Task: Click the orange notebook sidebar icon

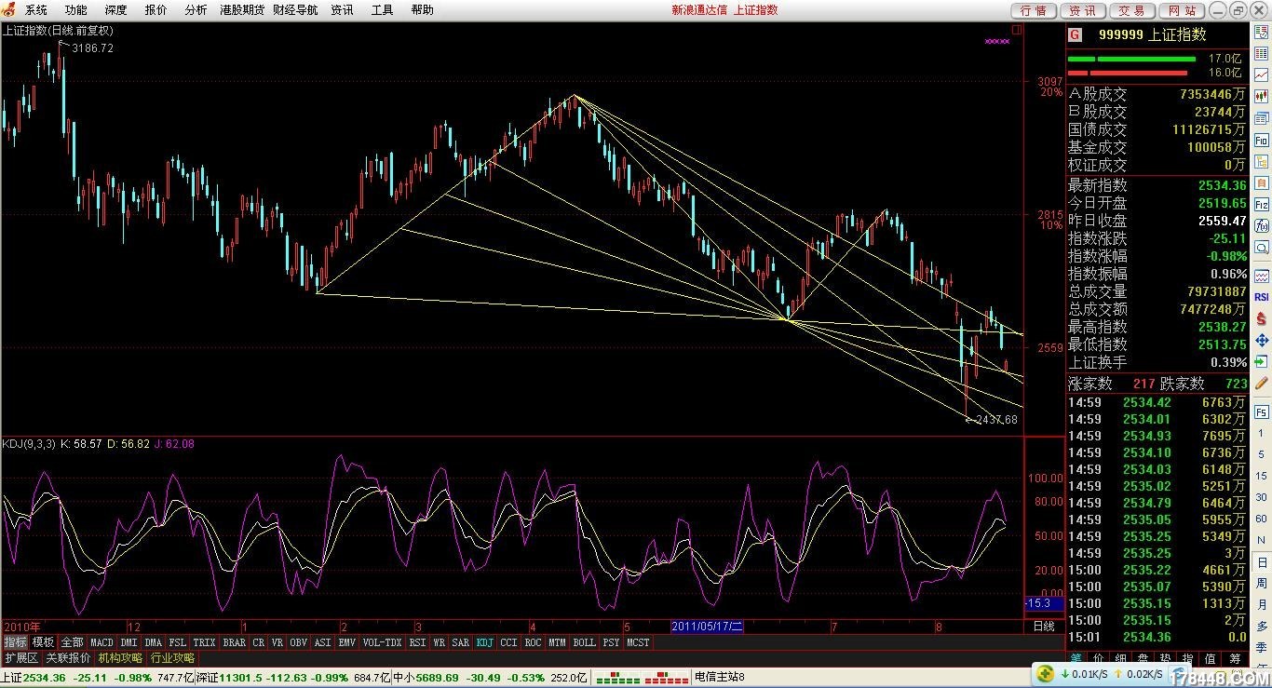Action: [1261, 184]
